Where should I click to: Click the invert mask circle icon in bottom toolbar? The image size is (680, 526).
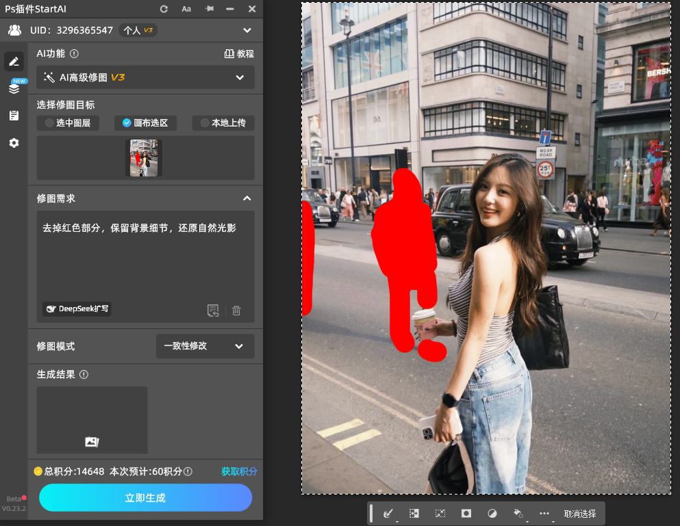[492, 513]
